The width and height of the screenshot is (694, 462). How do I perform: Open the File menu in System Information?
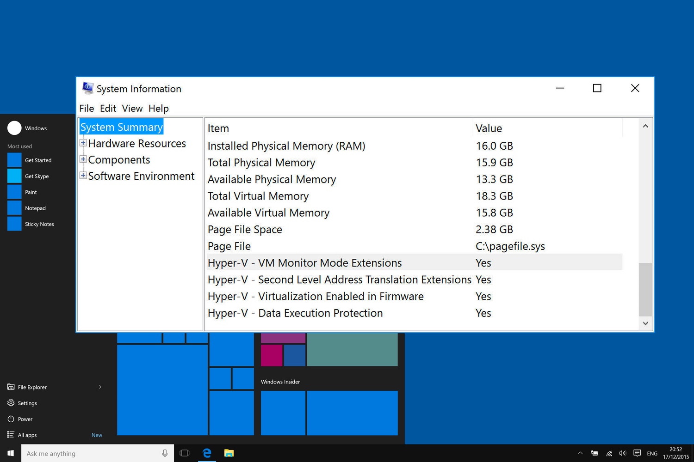tap(87, 109)
